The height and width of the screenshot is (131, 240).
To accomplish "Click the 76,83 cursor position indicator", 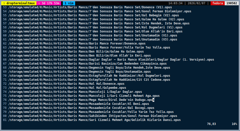I will [211, 124].
